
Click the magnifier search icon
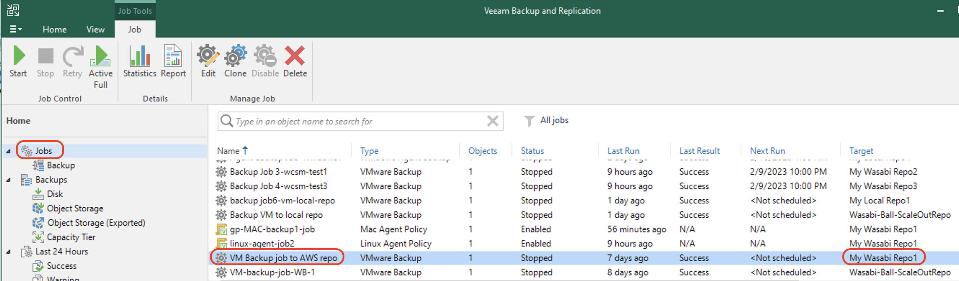coord(226,121)
